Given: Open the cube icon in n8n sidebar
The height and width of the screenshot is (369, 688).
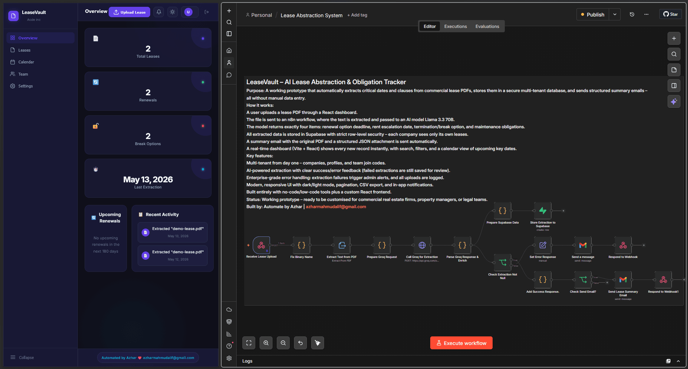Looking at the screenshot, I should pos(229,322).
